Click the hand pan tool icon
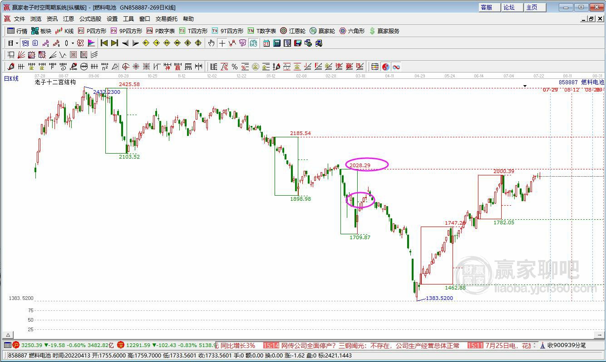 tap(211, 43)
